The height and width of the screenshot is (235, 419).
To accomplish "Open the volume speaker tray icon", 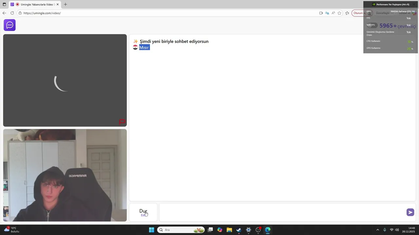I will pyautogui.click(x=397, y=230).
